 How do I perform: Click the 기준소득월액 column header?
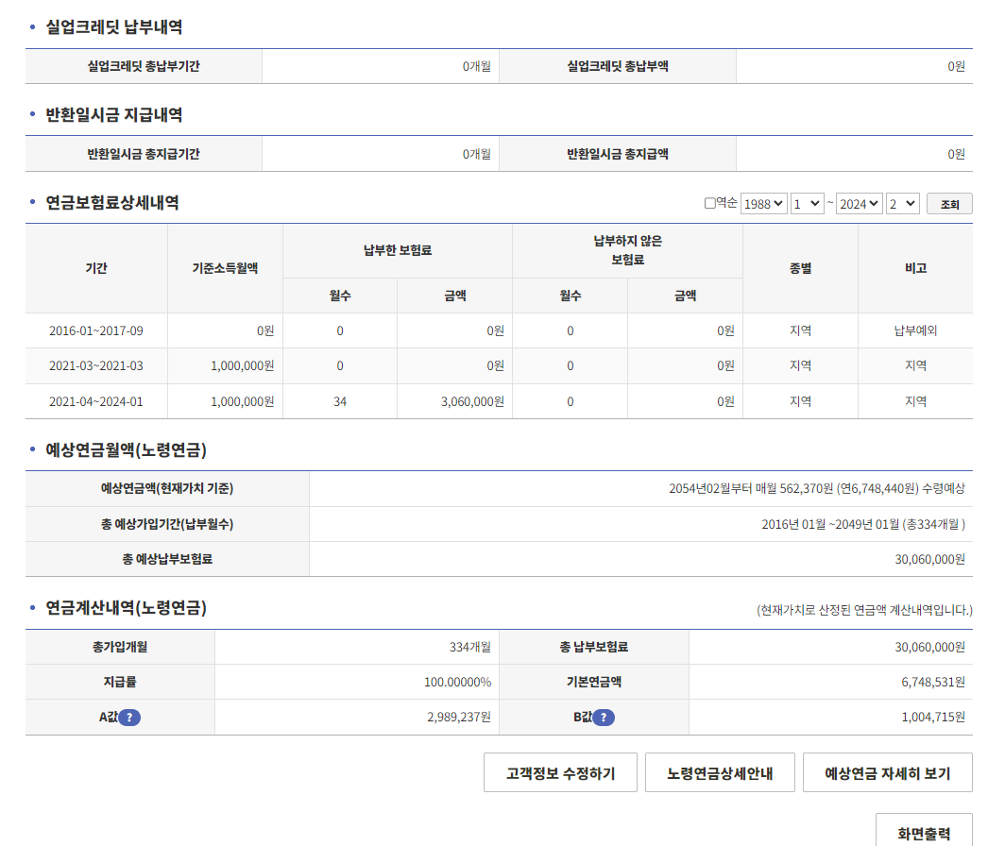225,268
